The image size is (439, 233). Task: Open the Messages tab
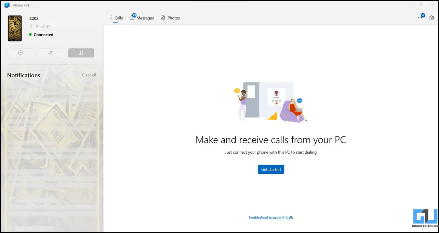pyautogui.click(x=142, y=18)
